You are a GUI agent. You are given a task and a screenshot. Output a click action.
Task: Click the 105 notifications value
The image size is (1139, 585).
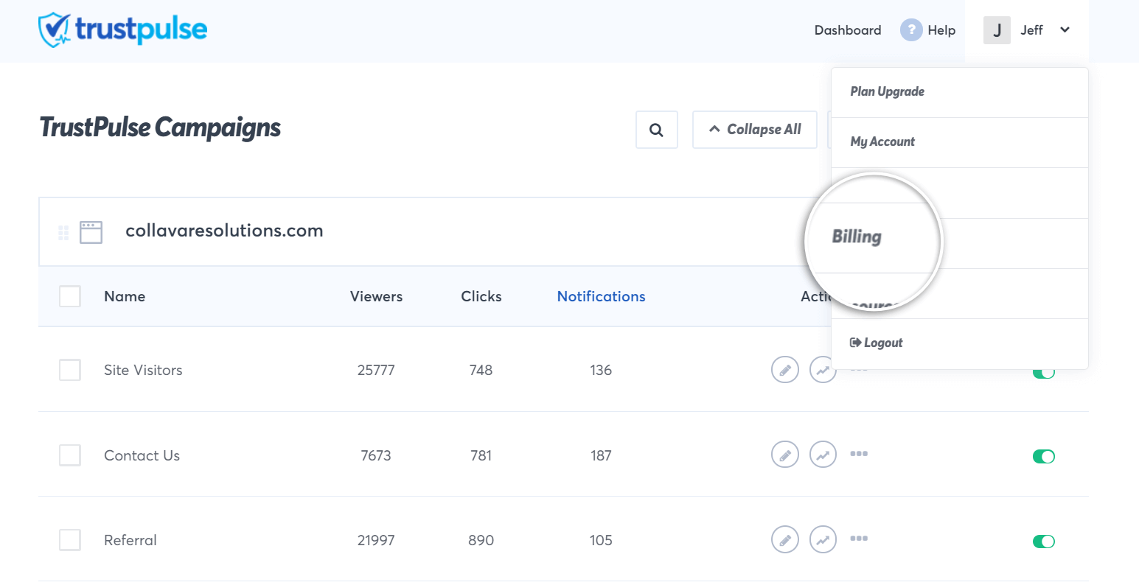click(x=601, y=540)
